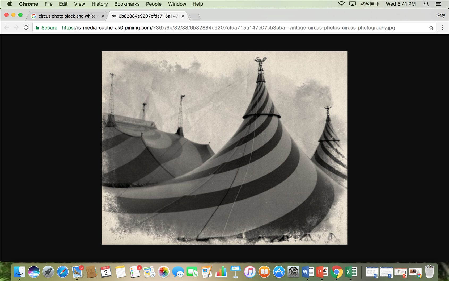Viewport: 449px width, 281px height.
Task: Bookmark this page with the star icon
Action: point(431,27)
